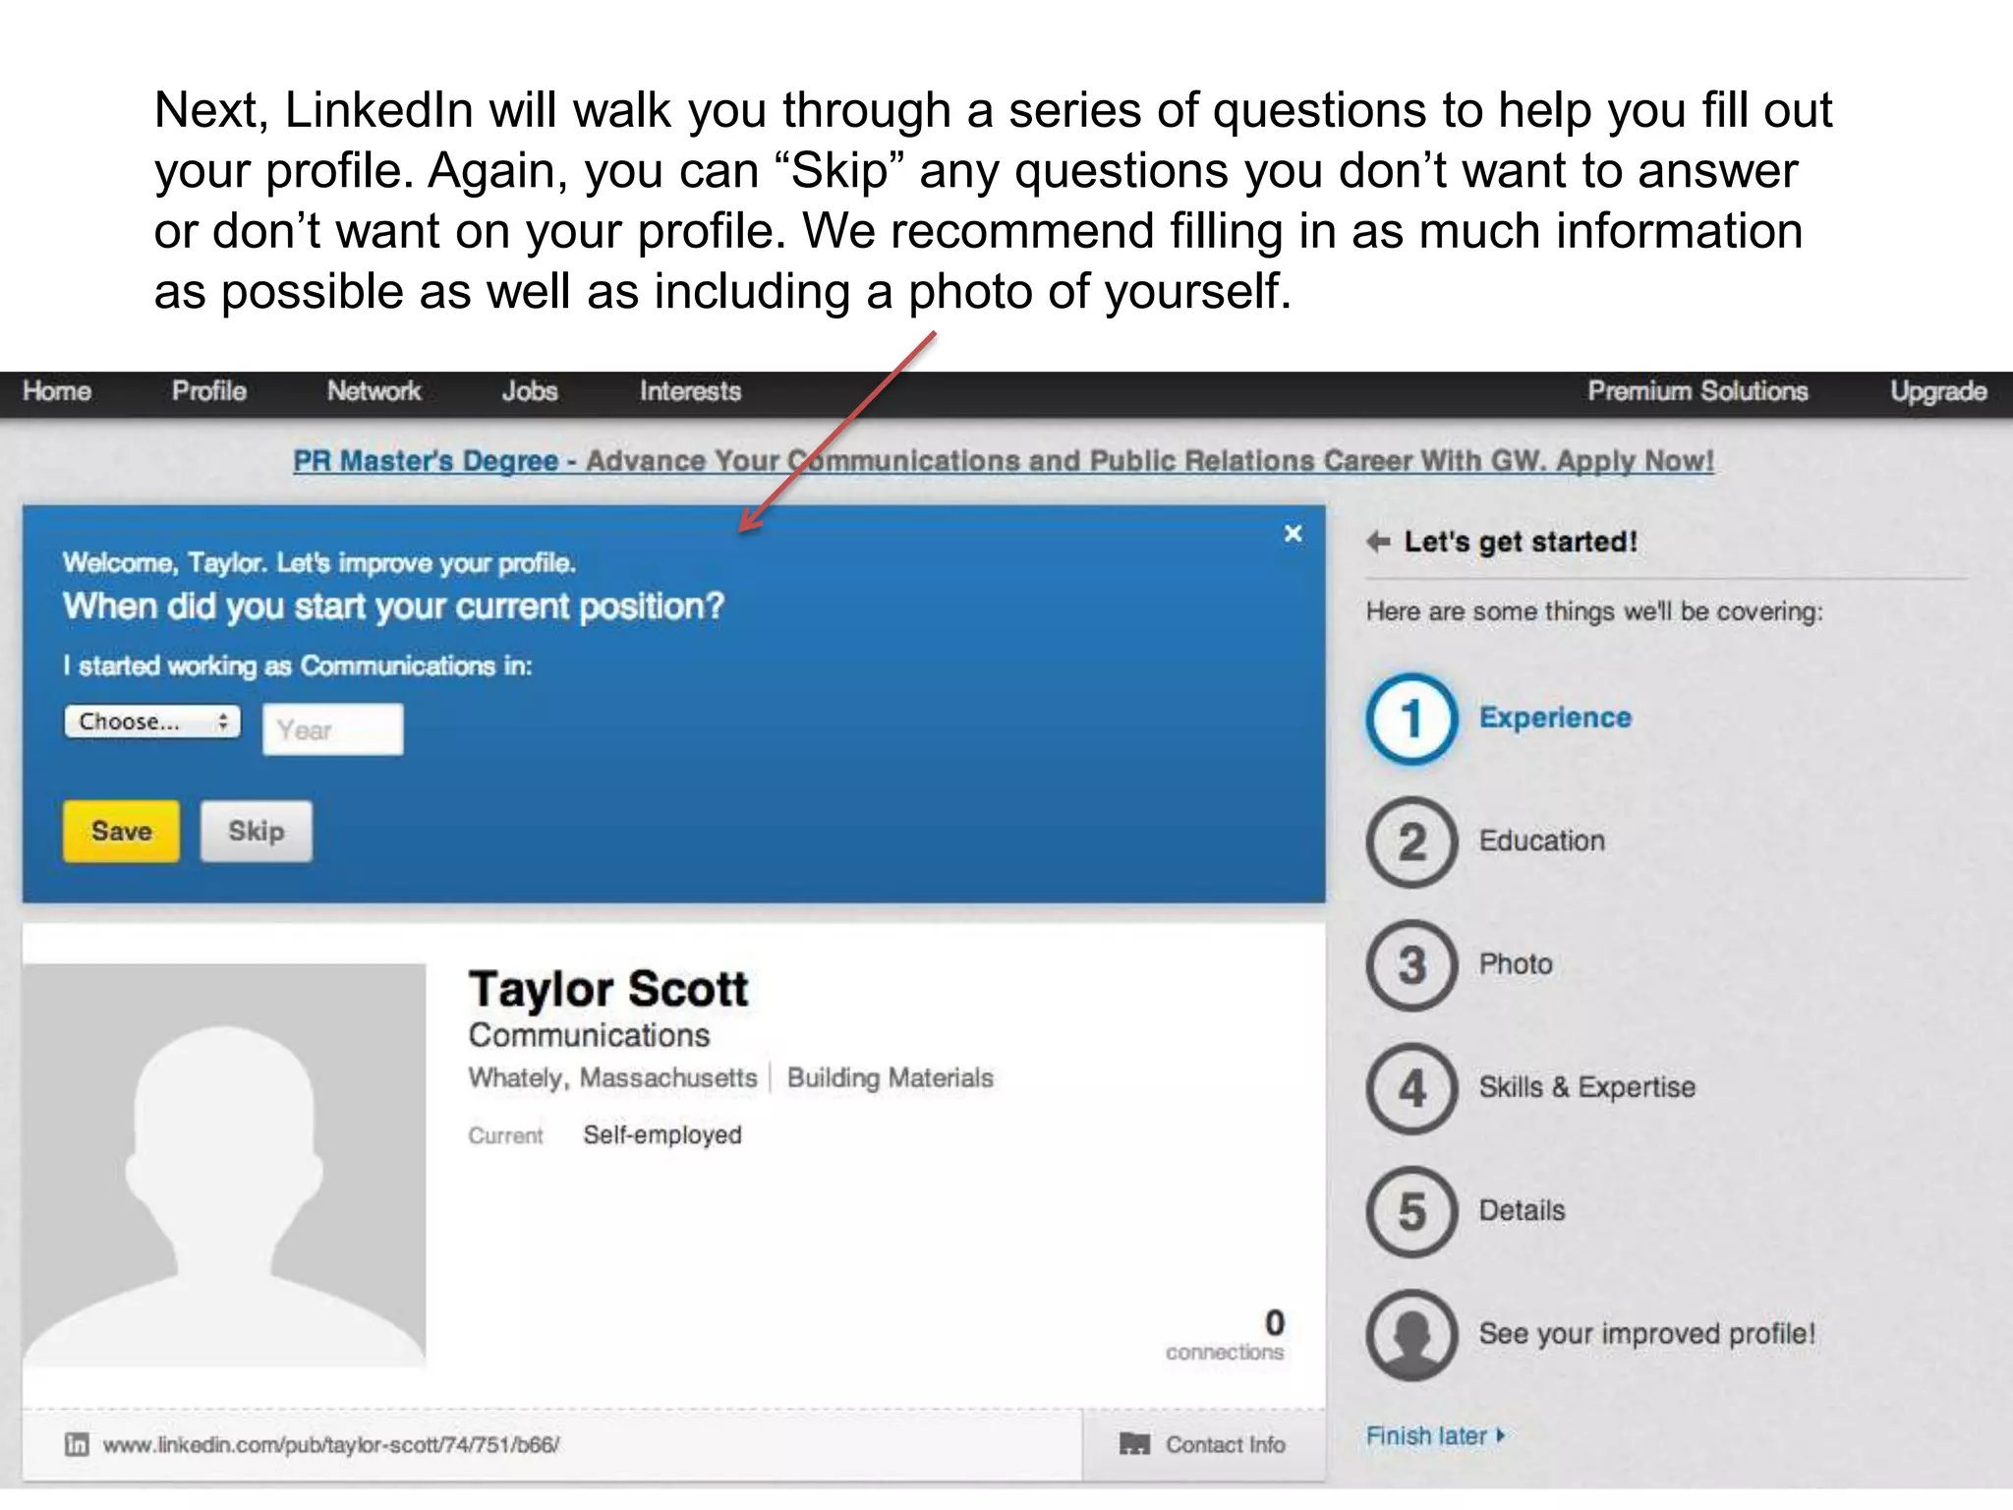Click the Education step label
Viewport: 2013px width, 1510px height.
[1541, 842]
